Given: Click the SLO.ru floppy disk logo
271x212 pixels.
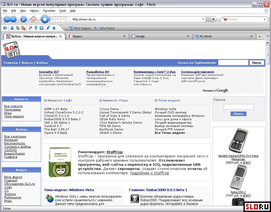Looking at the screenshot, I should point(12,50).
